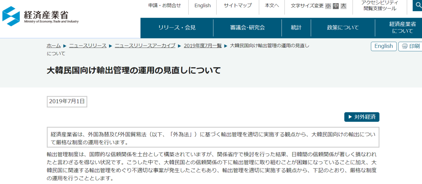Open the サイトマップ link
This screenshot has width=422, height=184.
238,6
